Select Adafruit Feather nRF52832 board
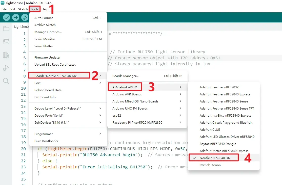Image resolution: width=282 pixels, height=185 pixels. (x=224, y=87)
